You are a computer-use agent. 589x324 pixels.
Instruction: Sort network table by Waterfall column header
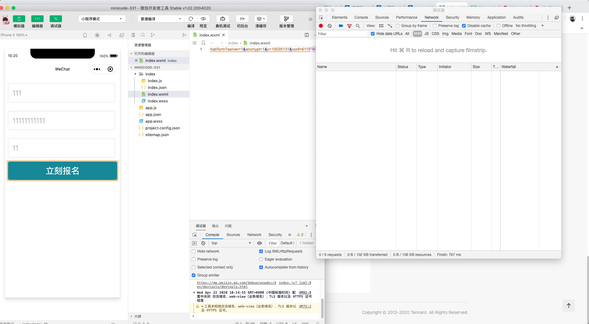tap(530, 67)
